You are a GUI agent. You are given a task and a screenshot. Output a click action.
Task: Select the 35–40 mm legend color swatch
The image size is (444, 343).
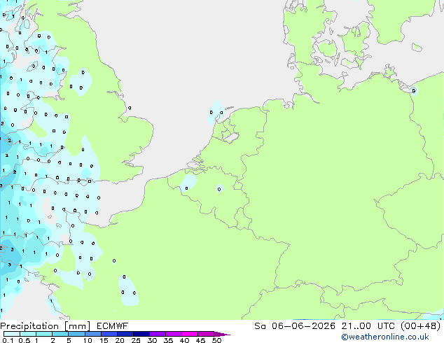[x=174, y=334]
